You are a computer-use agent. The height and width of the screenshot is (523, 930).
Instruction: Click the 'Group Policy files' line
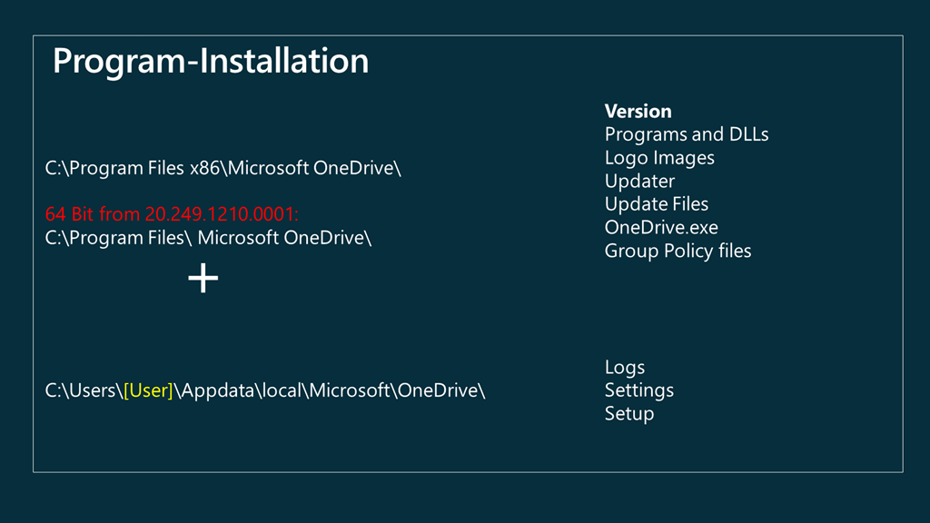point(678,251)
